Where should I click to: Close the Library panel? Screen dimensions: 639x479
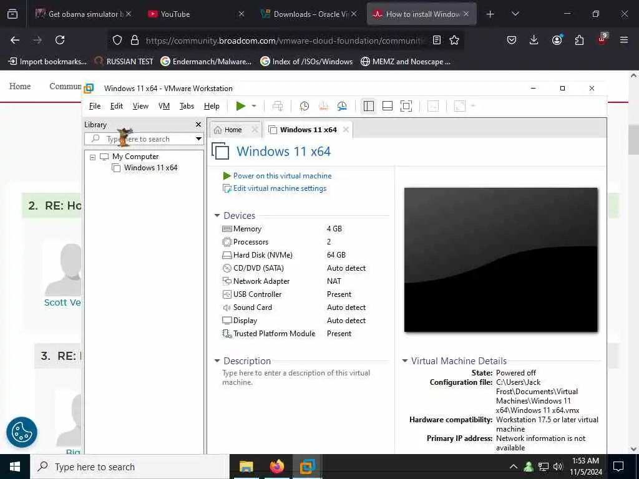(x=198, y=125)
